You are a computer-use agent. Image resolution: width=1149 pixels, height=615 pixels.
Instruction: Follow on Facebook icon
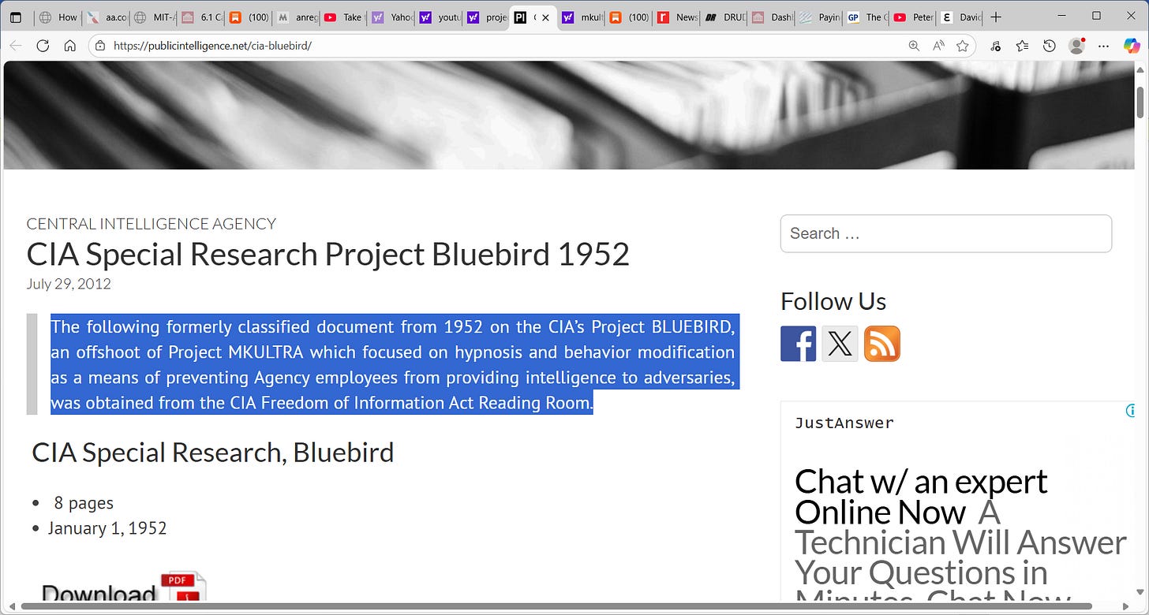click(798, 344)
